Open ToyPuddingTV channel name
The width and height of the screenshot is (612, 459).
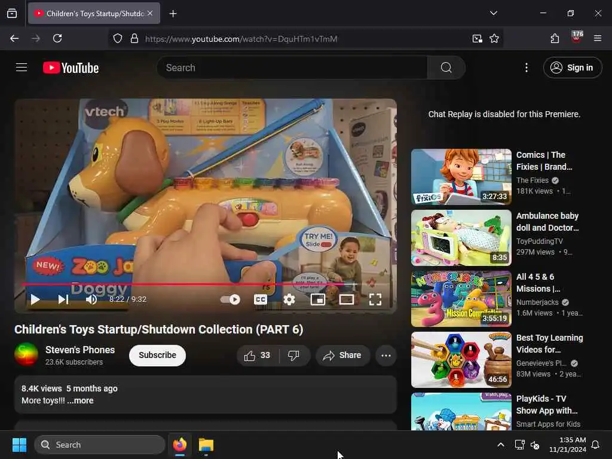(540, 241)
